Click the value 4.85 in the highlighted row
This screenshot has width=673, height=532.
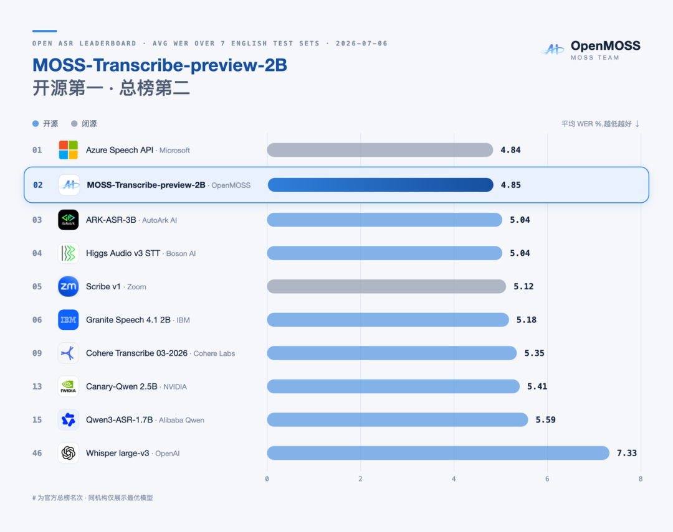pyautogui.click(x=511, y=185)
